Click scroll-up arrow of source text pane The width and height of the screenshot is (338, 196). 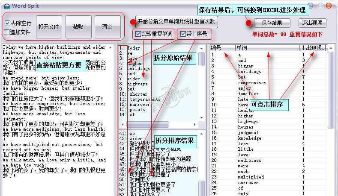pyautogui.click(x=111, y=47)
